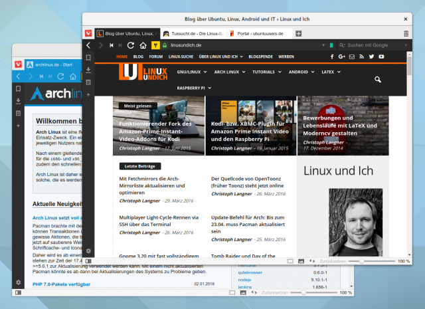The image size is (425, 309).
Task: Go to home page in the front window
Action: 143,45
